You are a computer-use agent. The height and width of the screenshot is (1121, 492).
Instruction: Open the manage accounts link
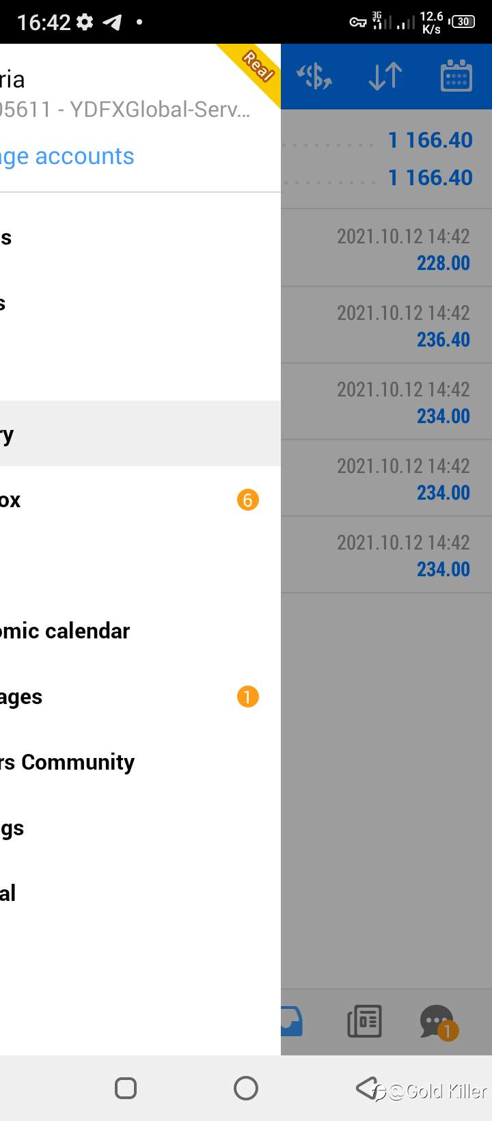pyautogui.click(x=67, y=157)
